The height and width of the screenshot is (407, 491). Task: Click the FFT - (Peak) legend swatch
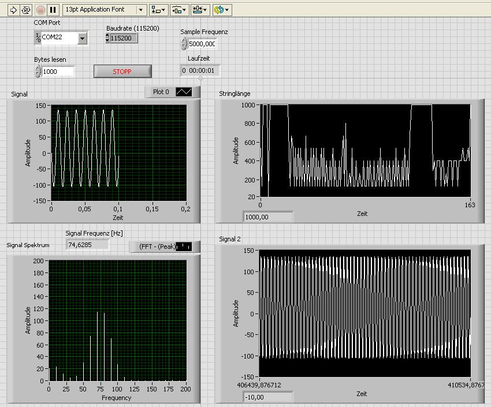(184, 247)
